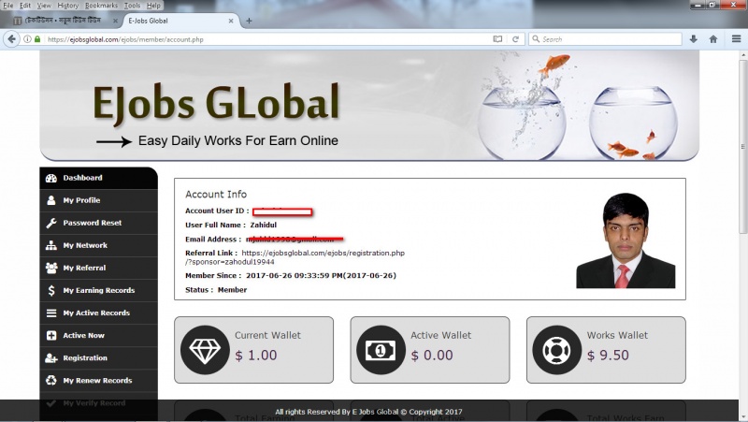Screen dimensions: 748x422
Task: Select the Active Wallet $ 0.00 amount
Action: [432, 356]
